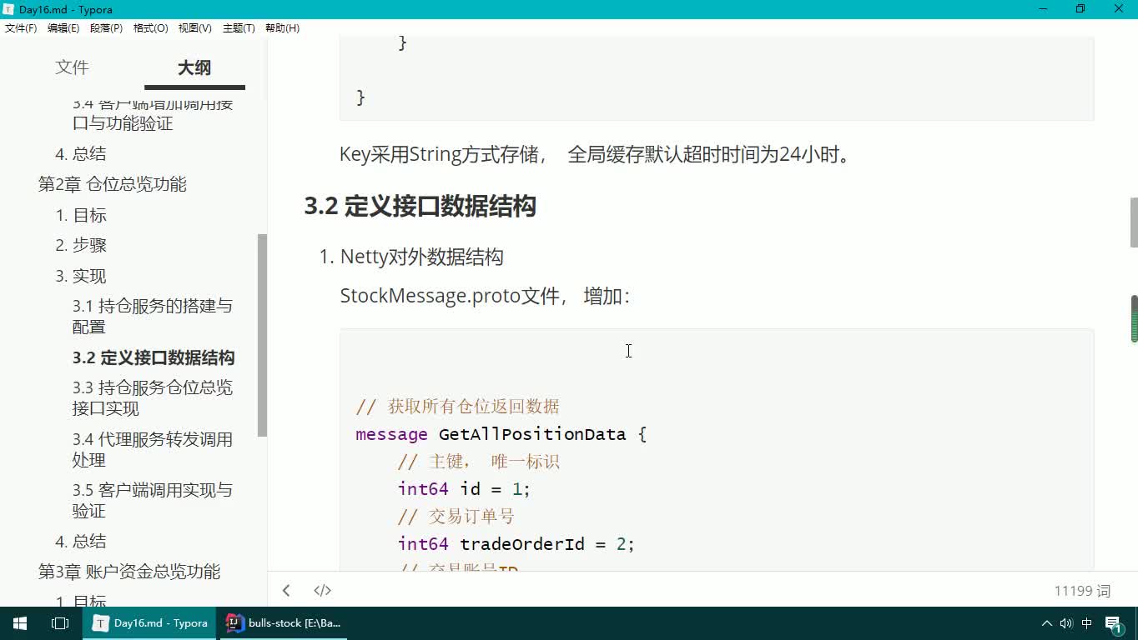Click comment // 主键， 唯一标识
The height and width of the screenshot is (640, 1138).
479,462
